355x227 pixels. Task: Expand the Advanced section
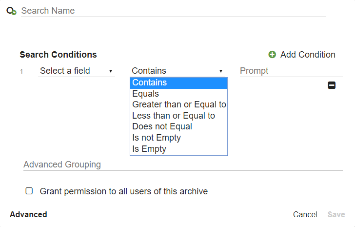[x=28, y=215]
